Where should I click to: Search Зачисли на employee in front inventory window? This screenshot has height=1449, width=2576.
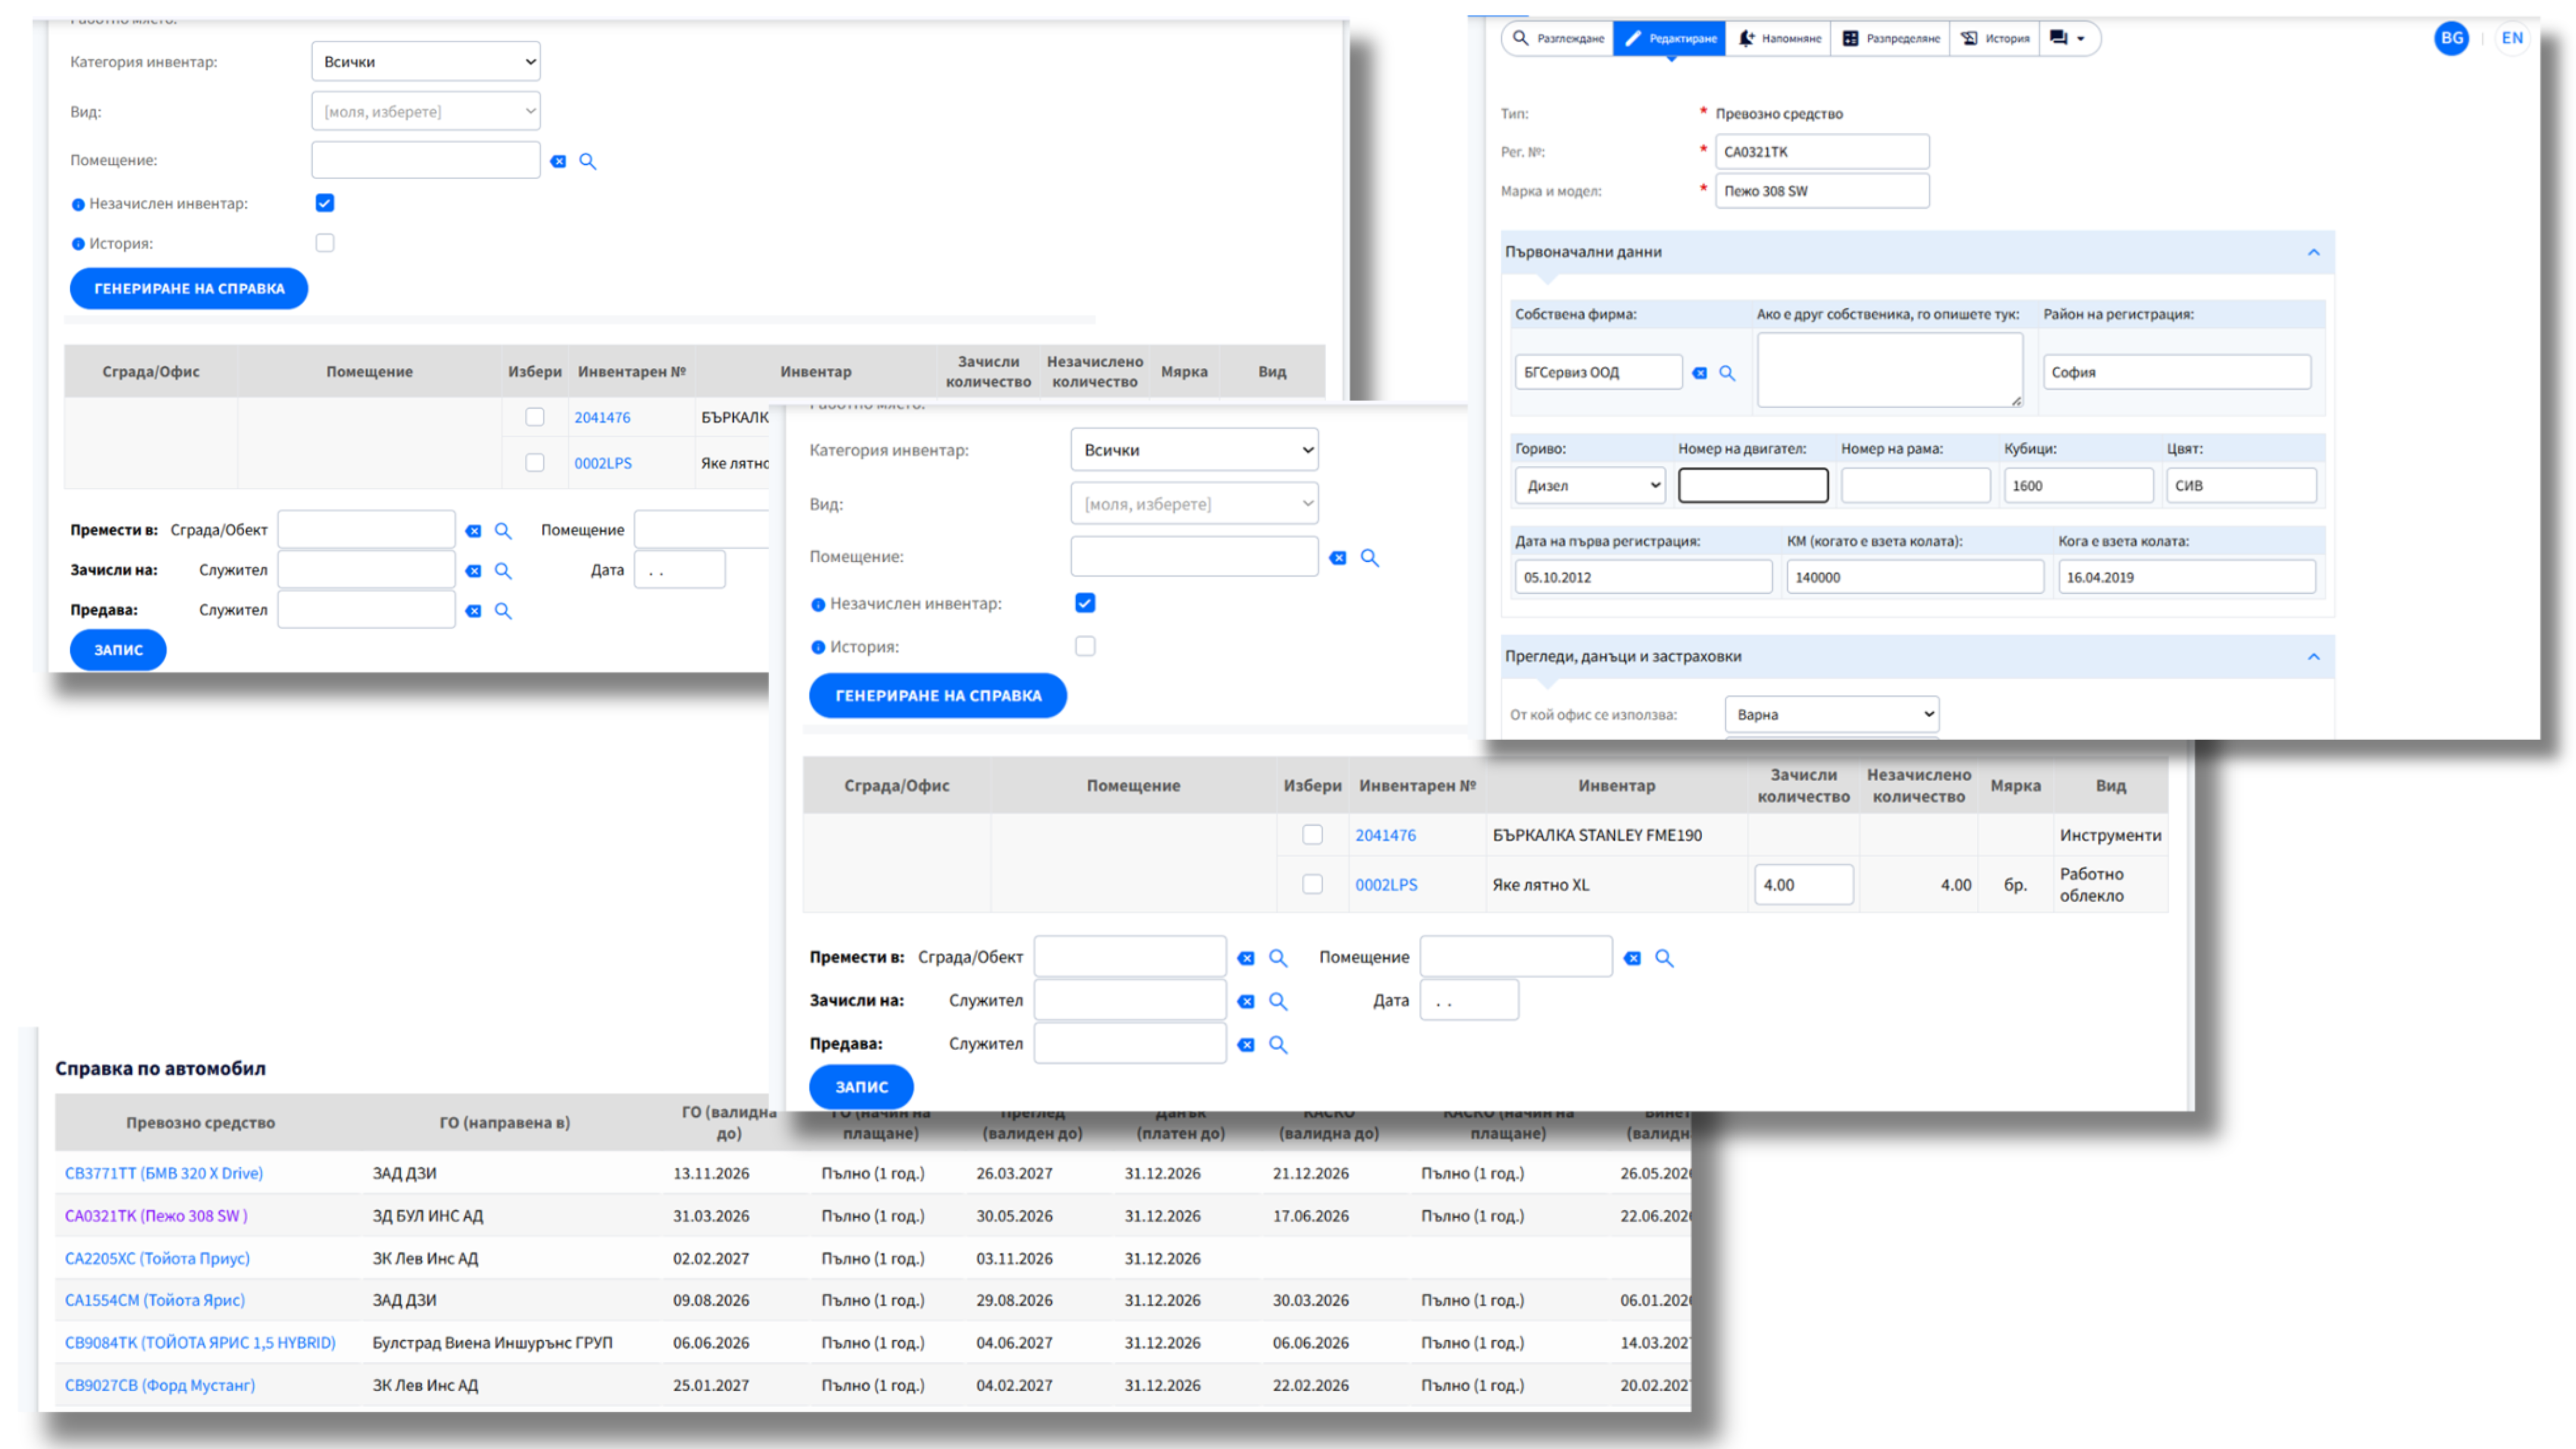tap(1278, 1001)
